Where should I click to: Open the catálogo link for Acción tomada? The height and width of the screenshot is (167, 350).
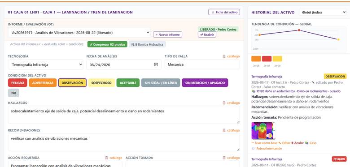tap(231, 158)
